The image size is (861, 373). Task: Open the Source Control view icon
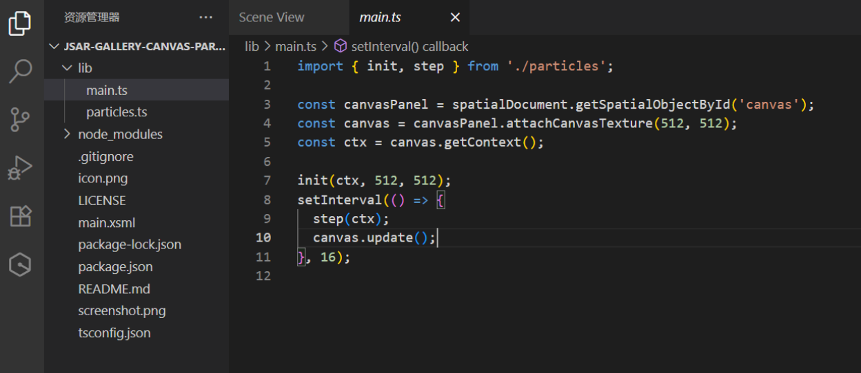pos(20,119)
